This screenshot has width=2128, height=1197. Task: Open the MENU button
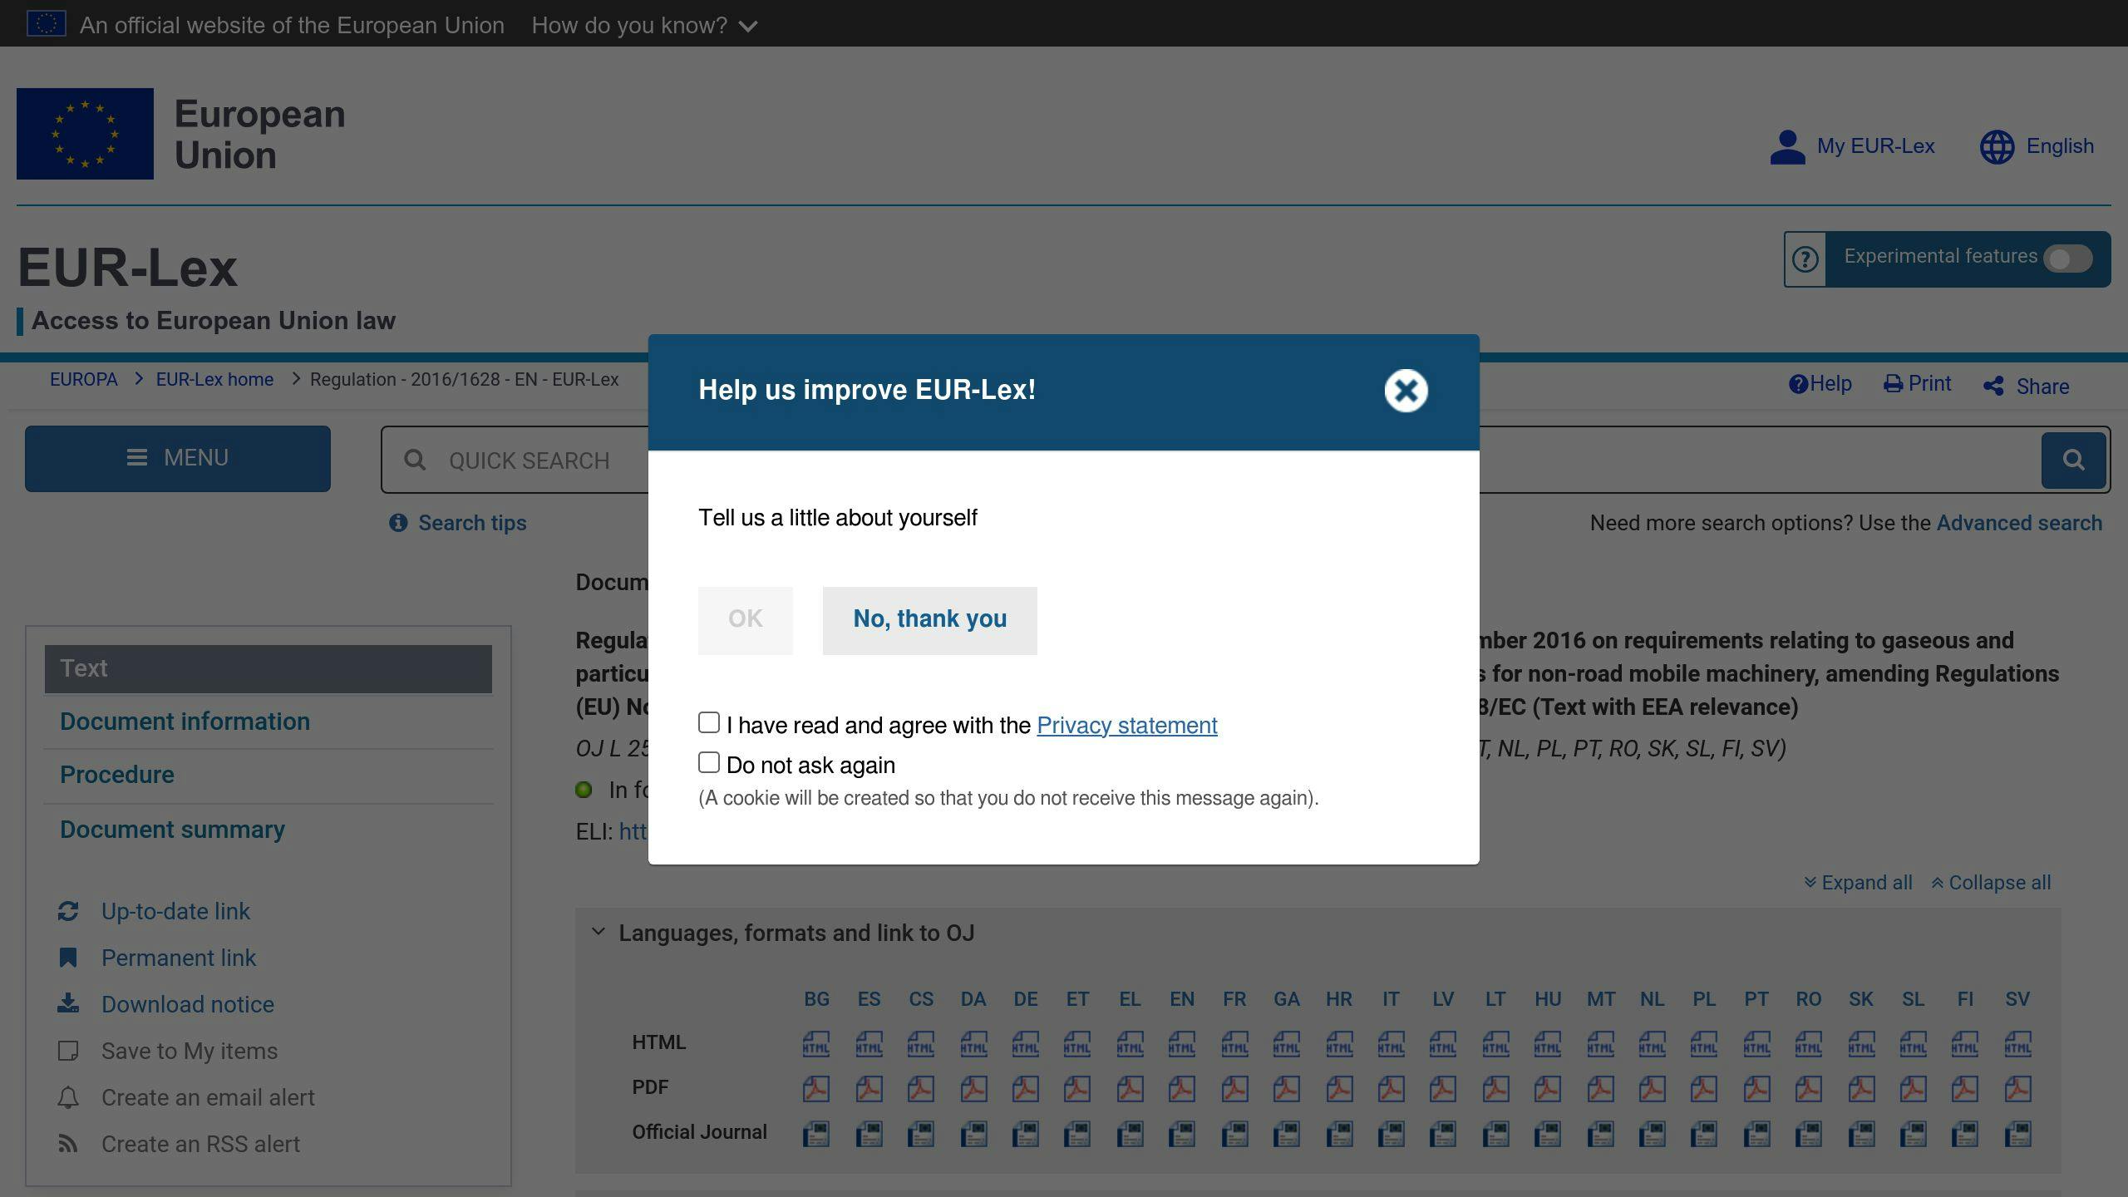pos(177,458)
